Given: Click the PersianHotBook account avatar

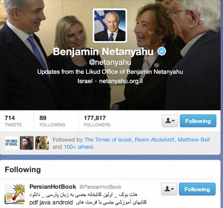Looking at the screenshot, I should pyautogui.click(x=15, y=194).
